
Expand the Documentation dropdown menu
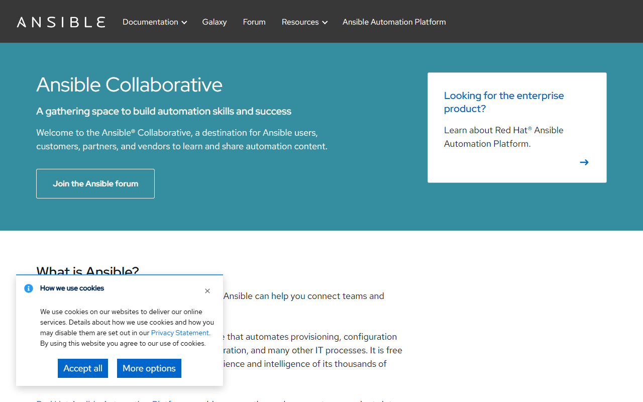click(155, 22)
